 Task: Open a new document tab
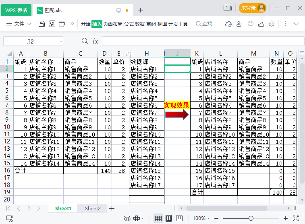(x=141, y=10)
